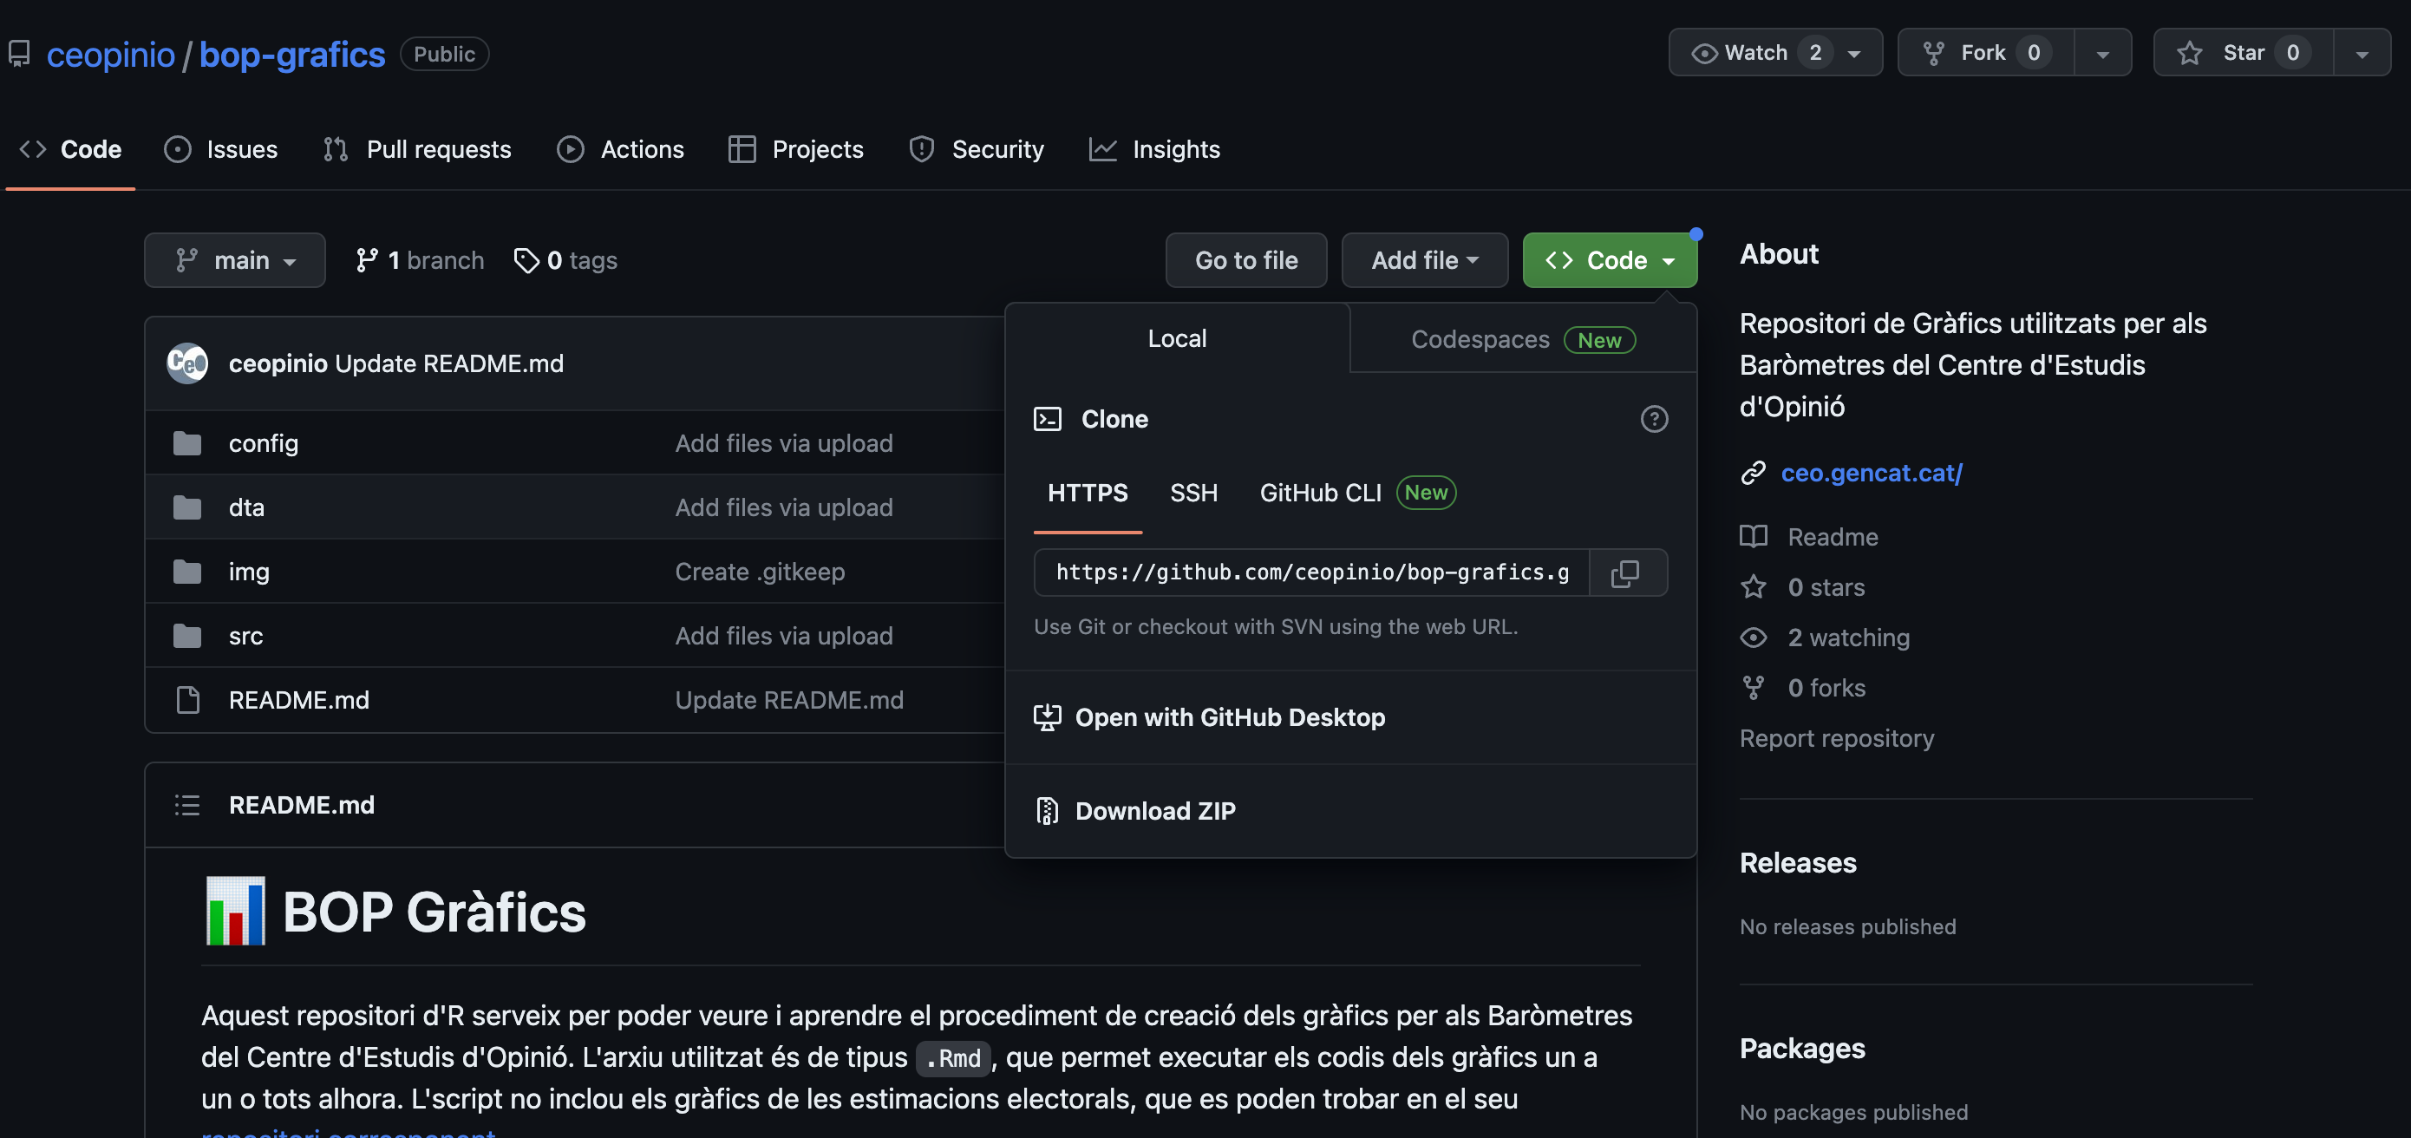Expand the Fork options dropdown arrow
Viewport: 2411px width, 1138px height.
2102,54
